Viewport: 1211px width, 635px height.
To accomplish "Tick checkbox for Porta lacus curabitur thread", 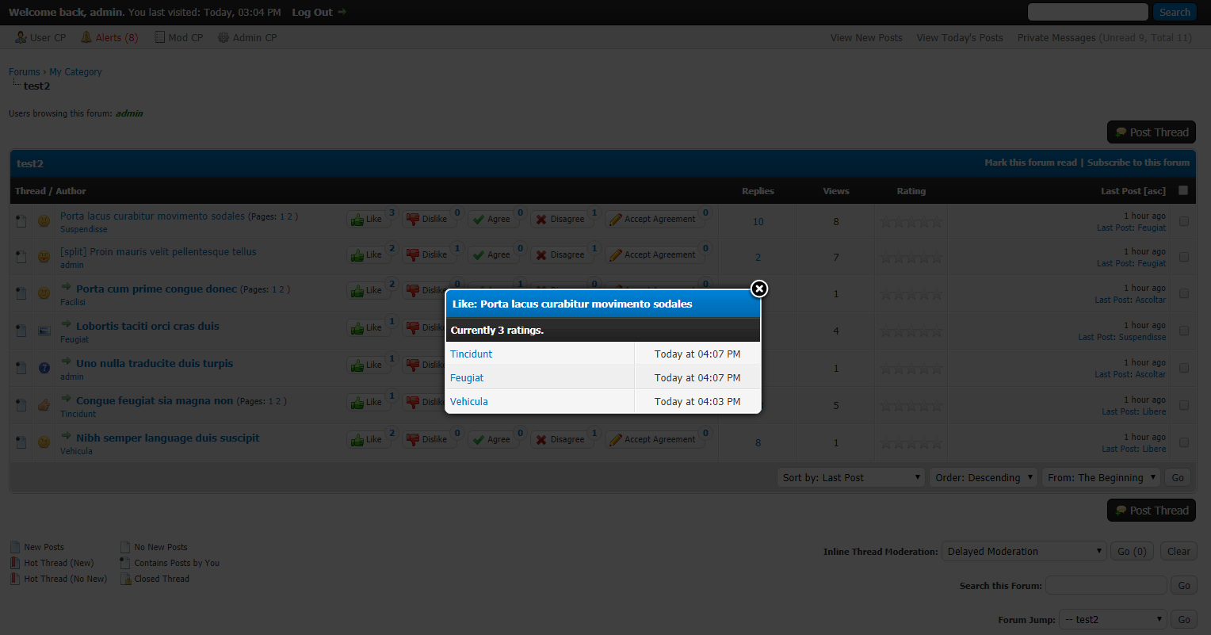I will click(x=1184, y=222).
